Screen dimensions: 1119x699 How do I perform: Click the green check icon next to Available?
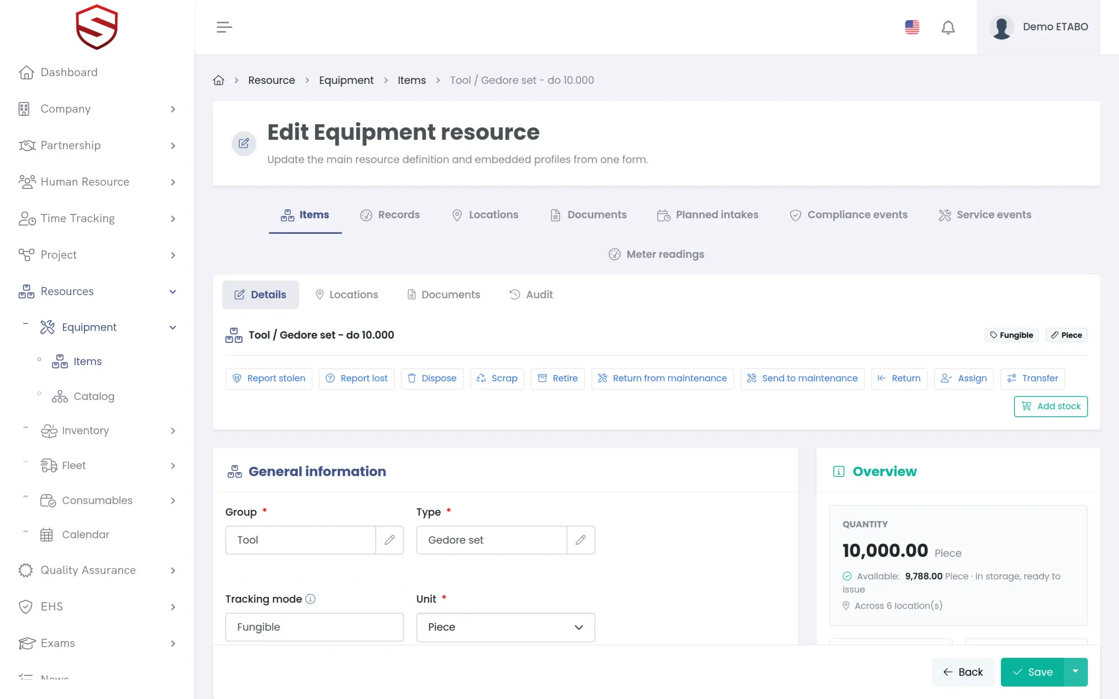pos(847,576)
